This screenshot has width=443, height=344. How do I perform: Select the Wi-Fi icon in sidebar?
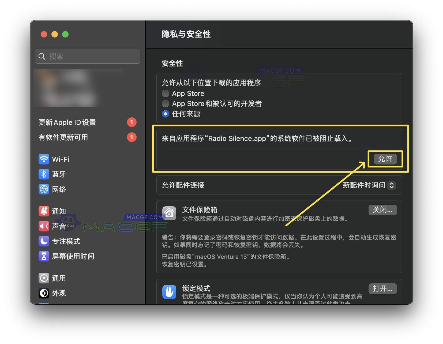(44, 159)
